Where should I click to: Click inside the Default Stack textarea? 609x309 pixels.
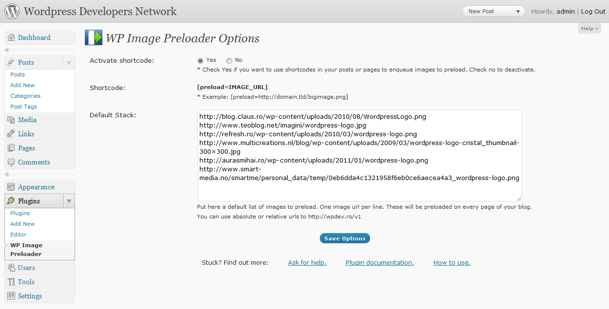pyautogui.click(x=359, y=156)
